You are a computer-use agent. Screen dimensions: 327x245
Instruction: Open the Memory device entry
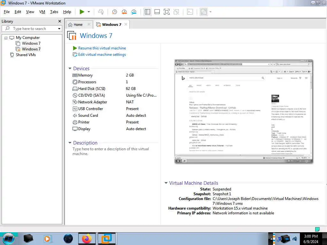tap(85, 75)
